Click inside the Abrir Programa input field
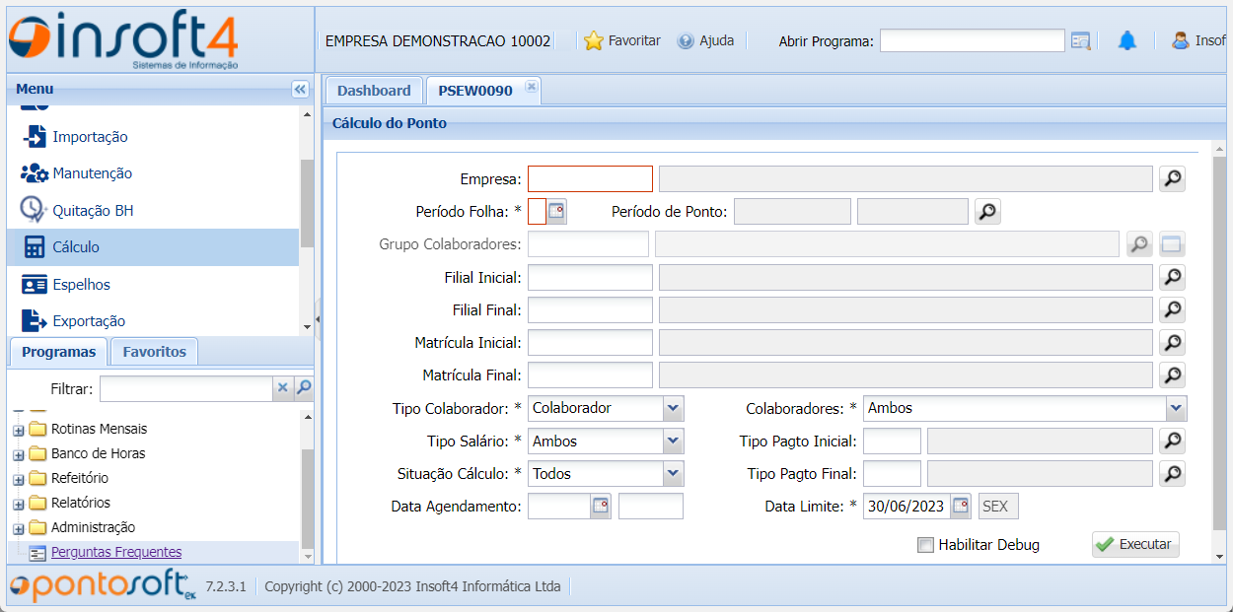 [x=972, y=40]
